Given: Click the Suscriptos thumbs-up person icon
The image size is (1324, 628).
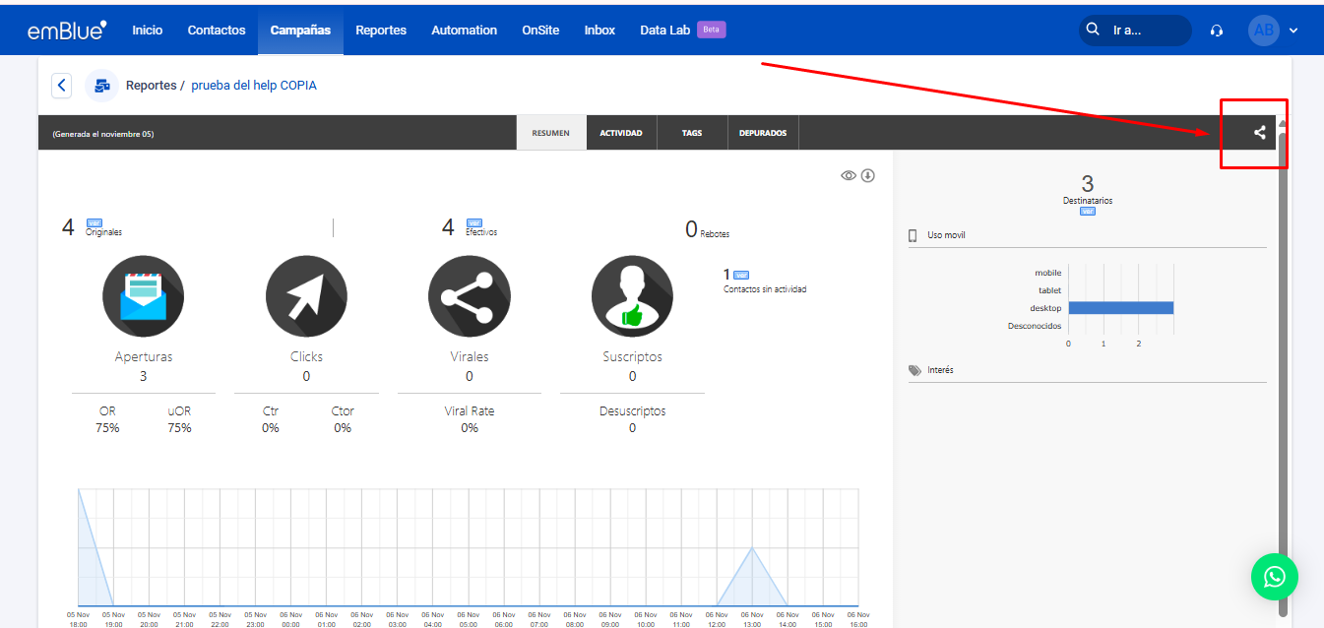Looking at the screenshot, I should (x=632, y=296).
